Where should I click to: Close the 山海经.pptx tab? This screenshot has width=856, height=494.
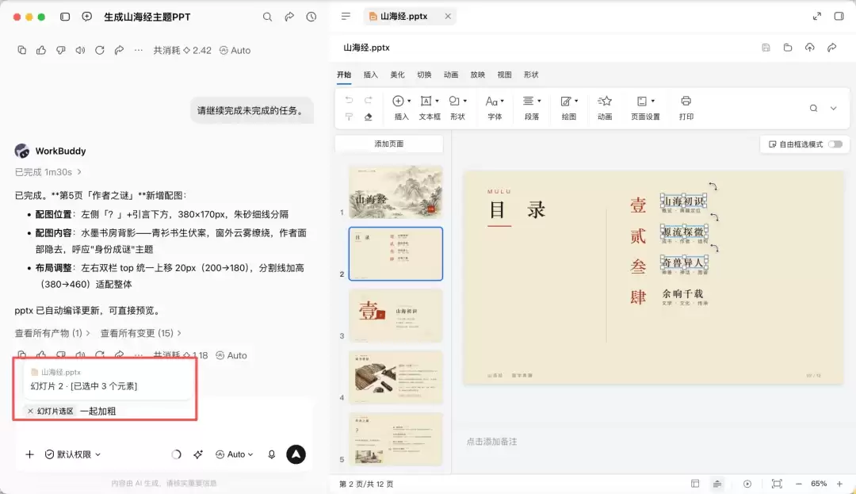(x=448, y=17)
